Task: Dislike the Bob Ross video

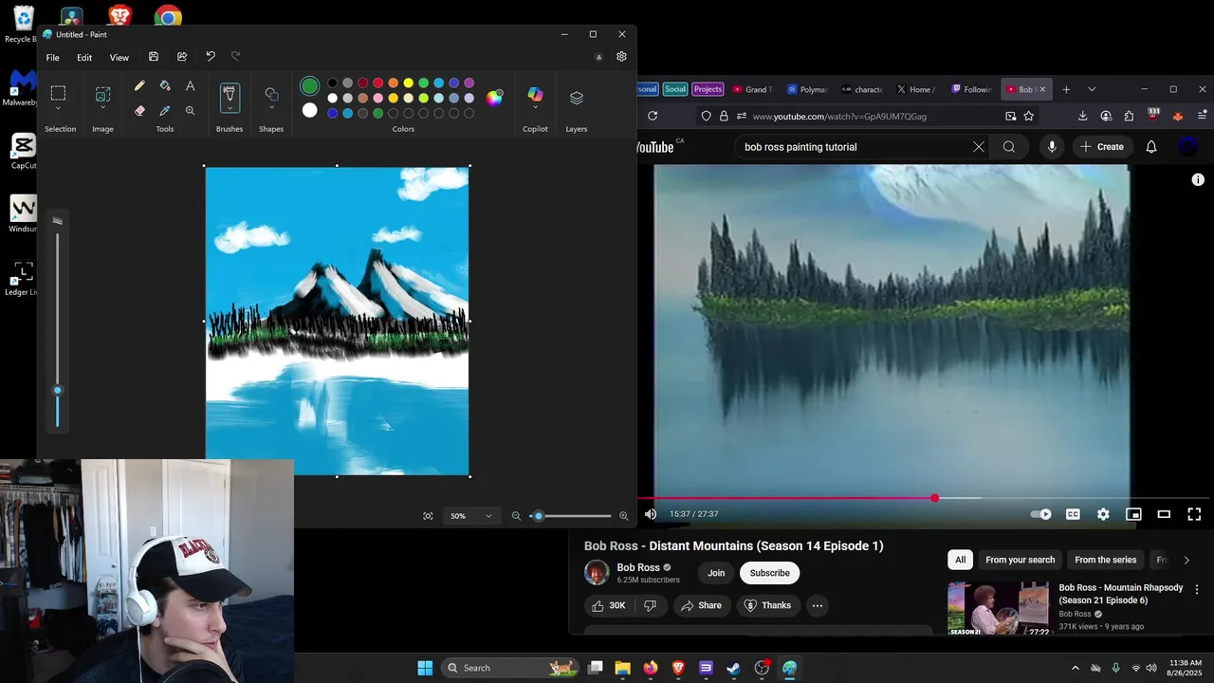Action: click(650, 605)
